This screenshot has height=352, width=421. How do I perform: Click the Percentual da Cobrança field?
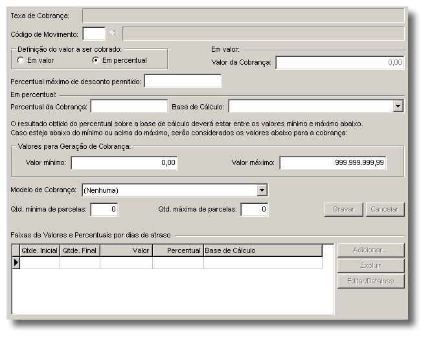click(129, 106)
